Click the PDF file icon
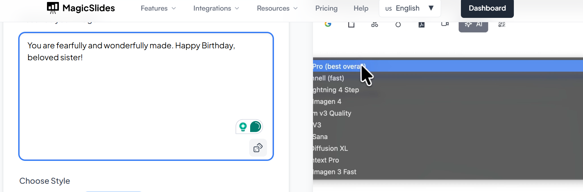The width and height of the screenshot is (583, 192). point(422,24)
